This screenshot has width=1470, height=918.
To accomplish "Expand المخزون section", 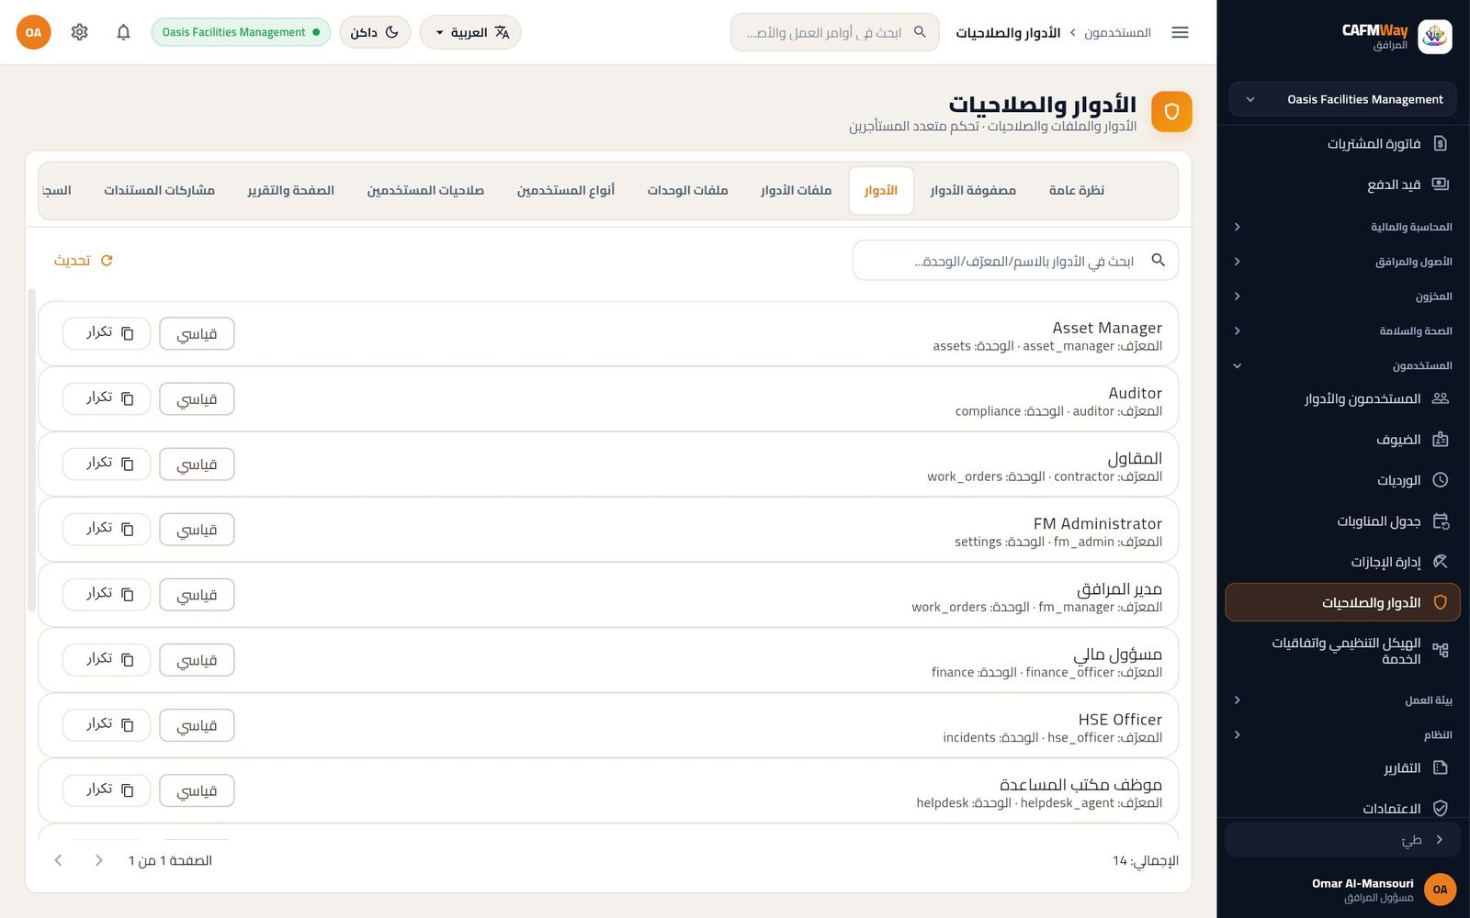I will click(1342, 297).
